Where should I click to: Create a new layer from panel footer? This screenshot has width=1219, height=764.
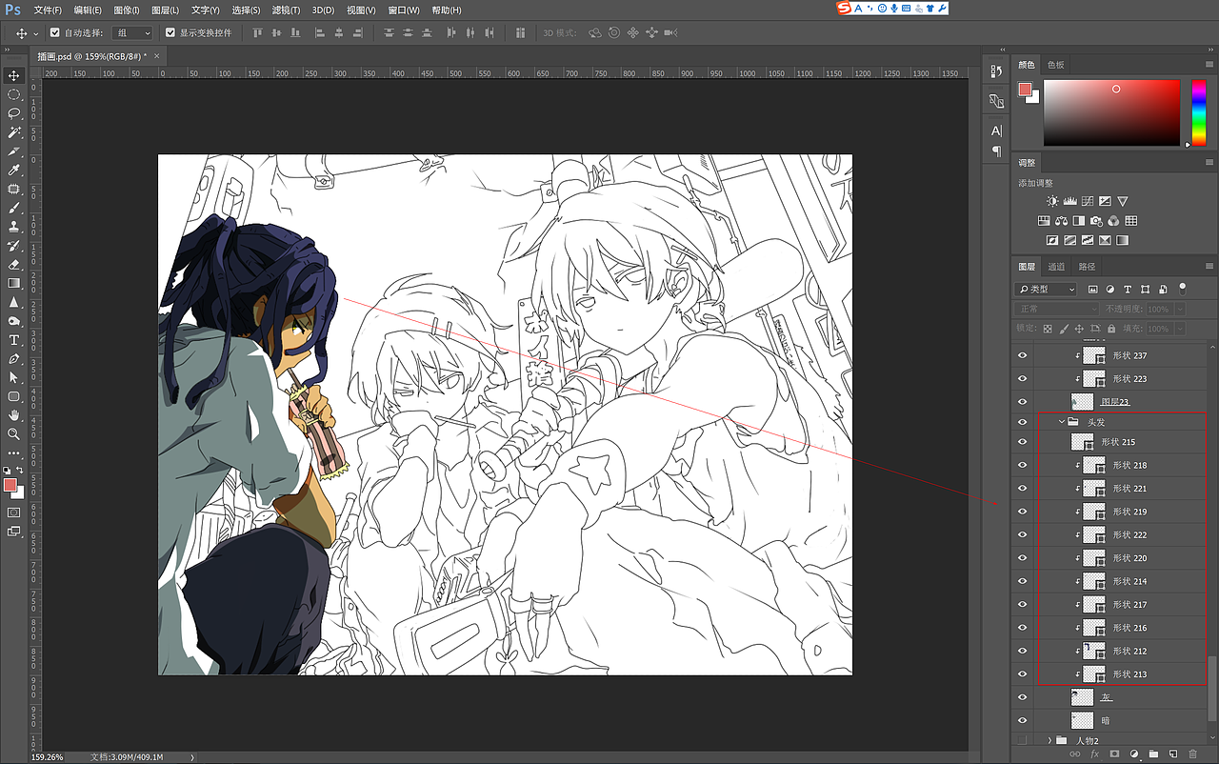point(1173,754)
